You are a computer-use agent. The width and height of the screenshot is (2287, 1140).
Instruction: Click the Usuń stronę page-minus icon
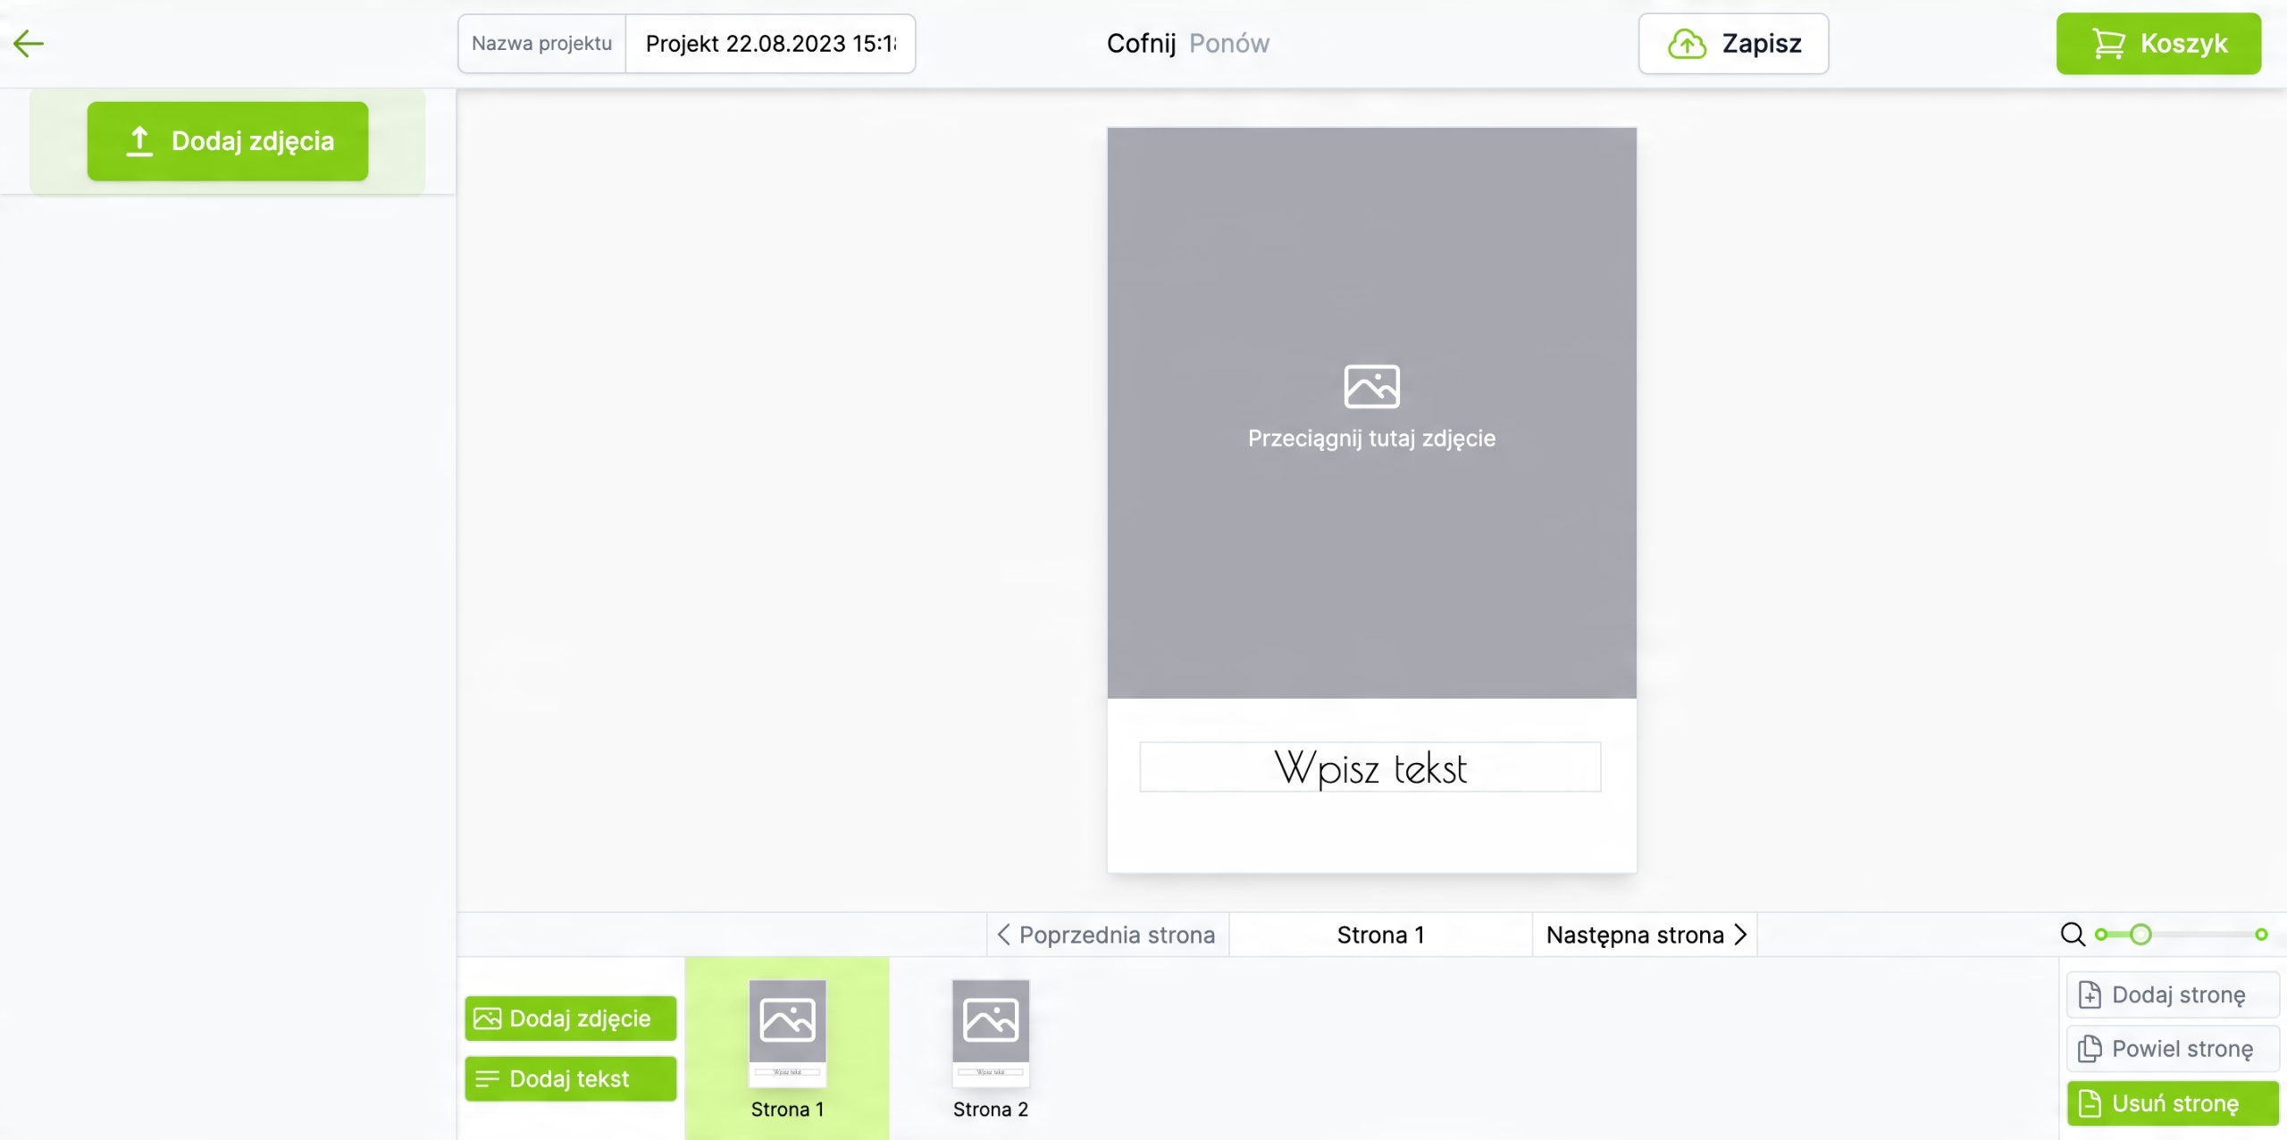click(x=2090, y=1103)
